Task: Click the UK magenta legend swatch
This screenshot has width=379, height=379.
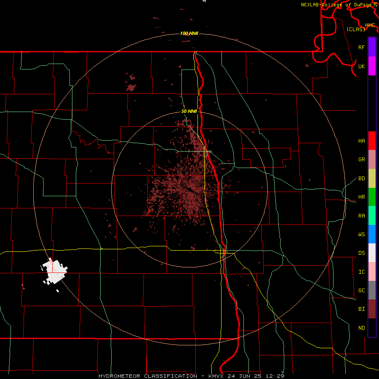Action: click(372, 66)
